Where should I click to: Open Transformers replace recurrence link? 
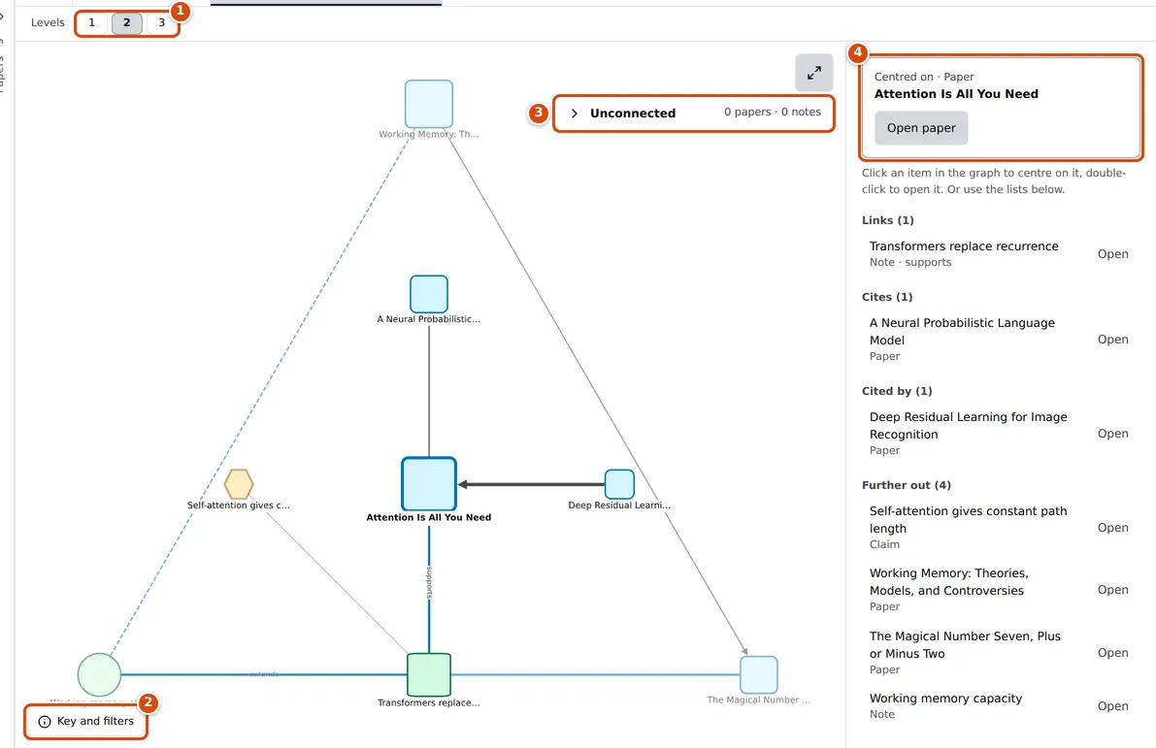(1112, 254)
